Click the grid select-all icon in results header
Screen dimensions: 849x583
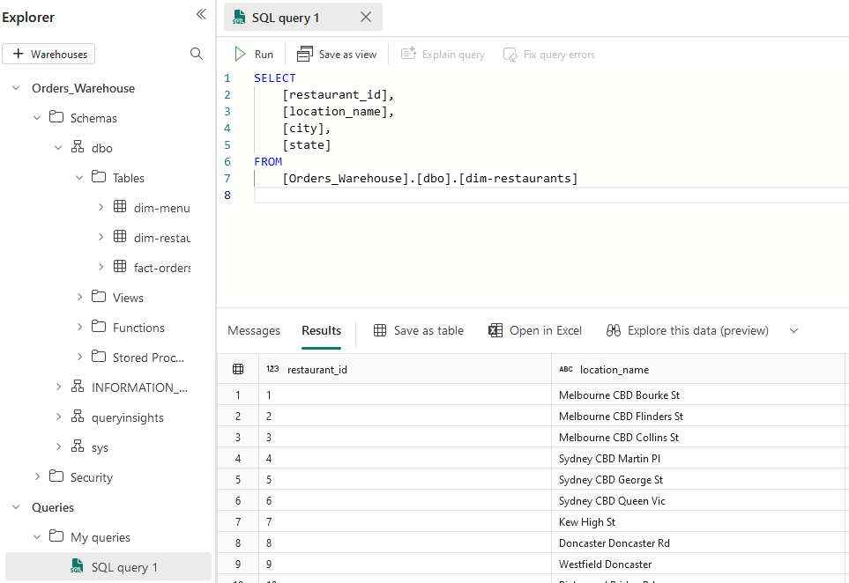(238, 369)
